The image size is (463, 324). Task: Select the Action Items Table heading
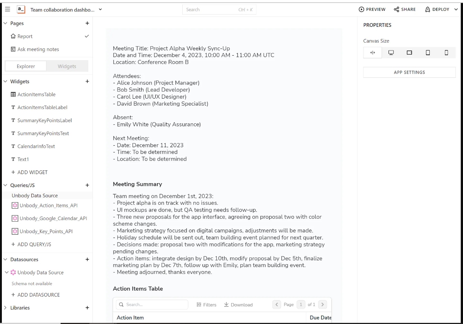coord(138,288)
